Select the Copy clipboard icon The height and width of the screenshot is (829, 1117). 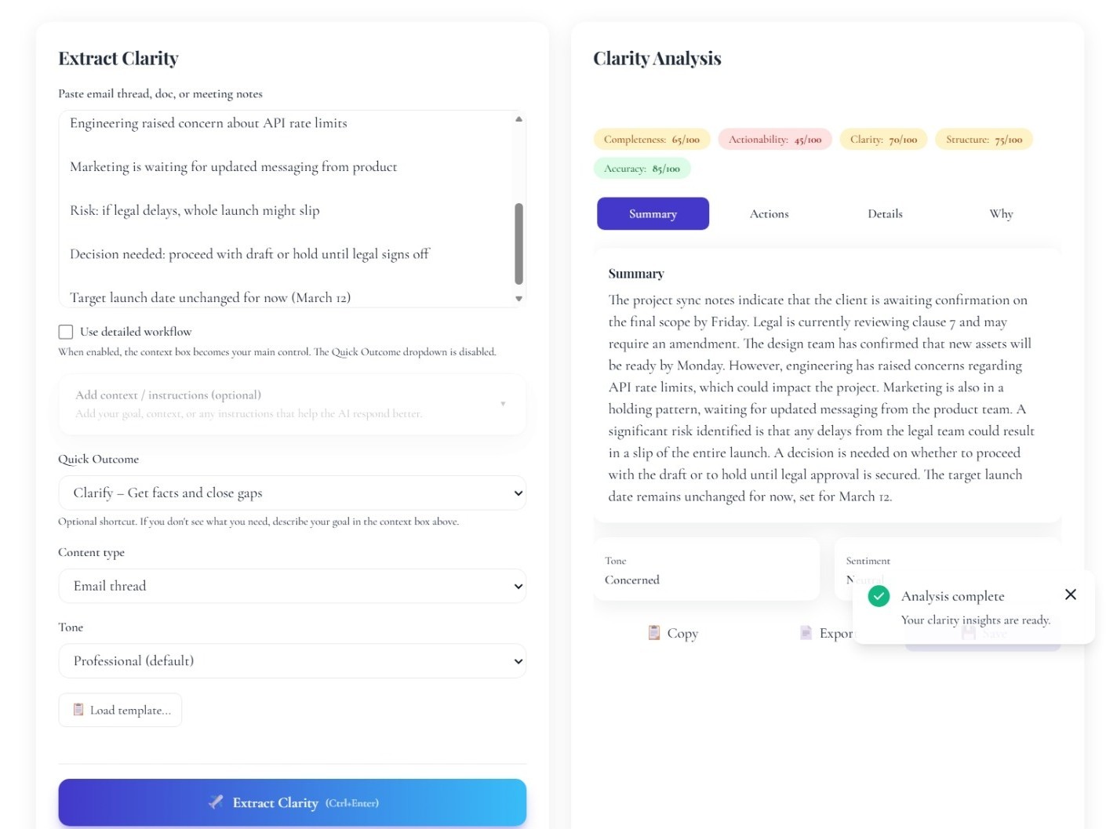click(653, 632)
